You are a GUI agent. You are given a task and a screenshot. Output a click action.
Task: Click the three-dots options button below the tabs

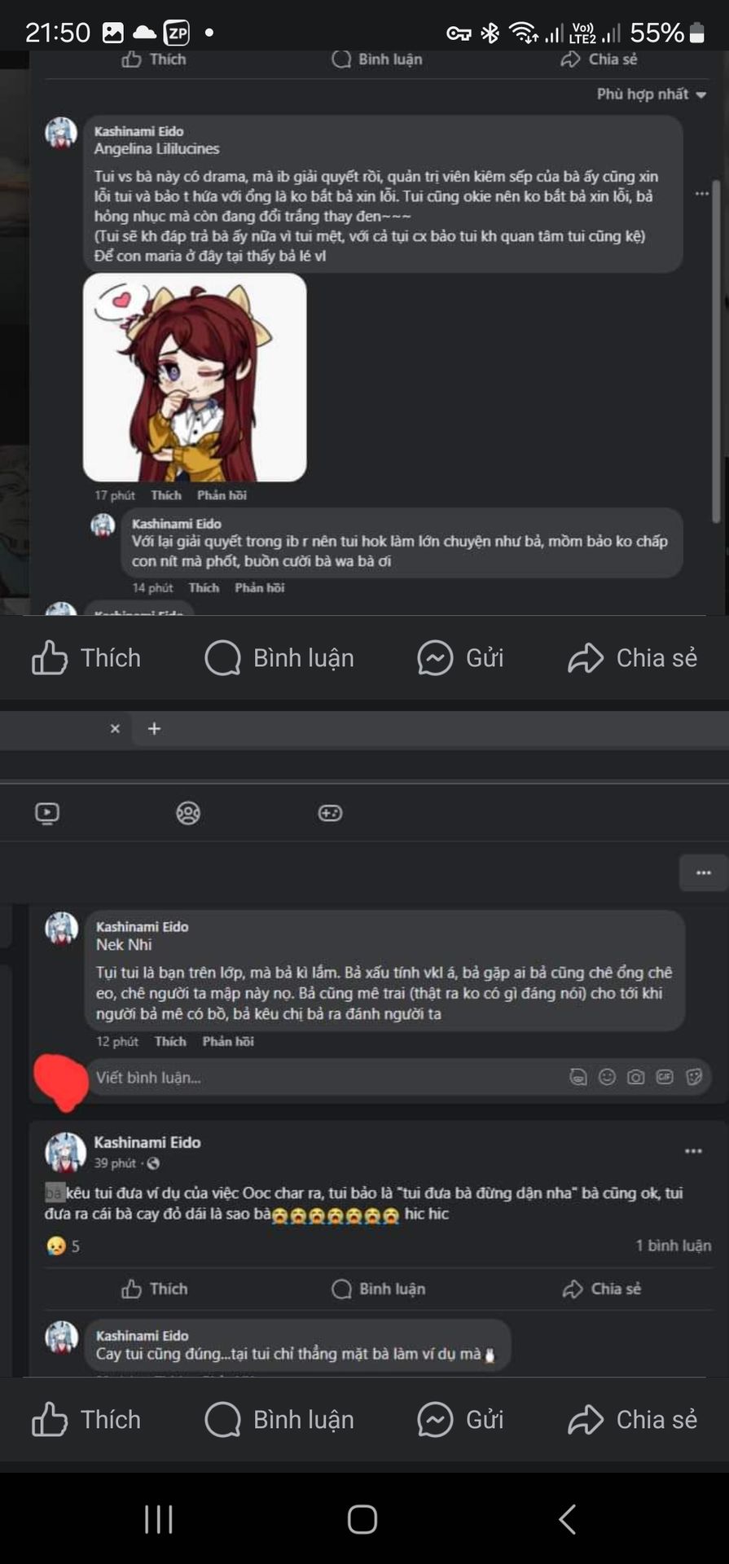[704, 873]
